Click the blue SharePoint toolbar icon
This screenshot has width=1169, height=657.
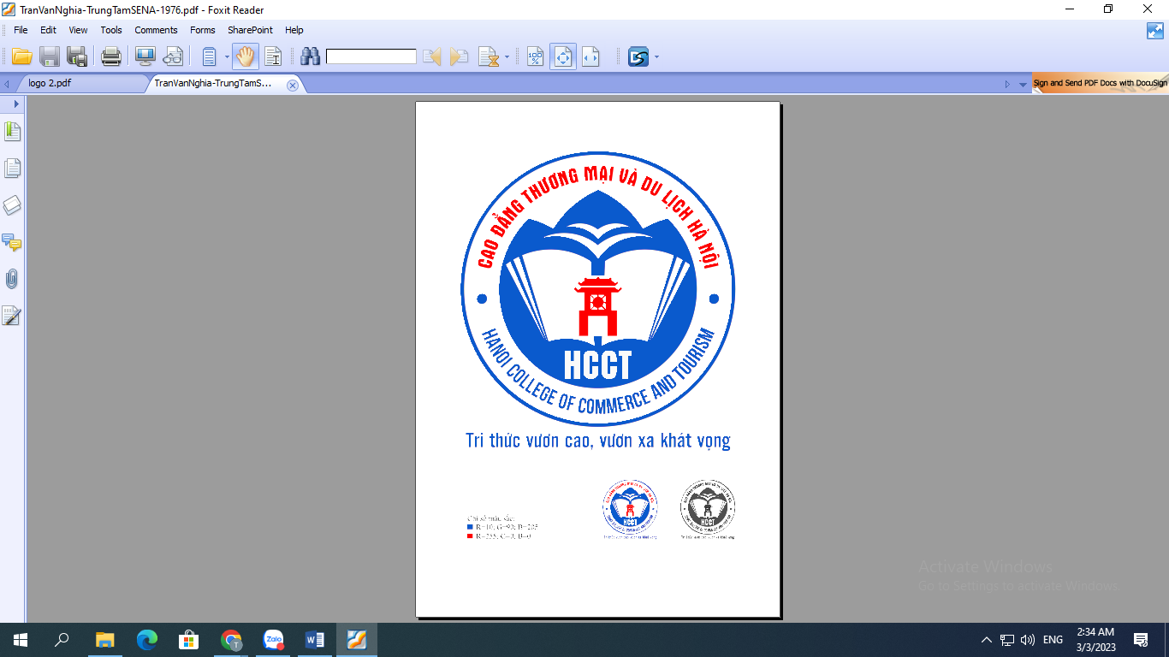coord(638,57)
